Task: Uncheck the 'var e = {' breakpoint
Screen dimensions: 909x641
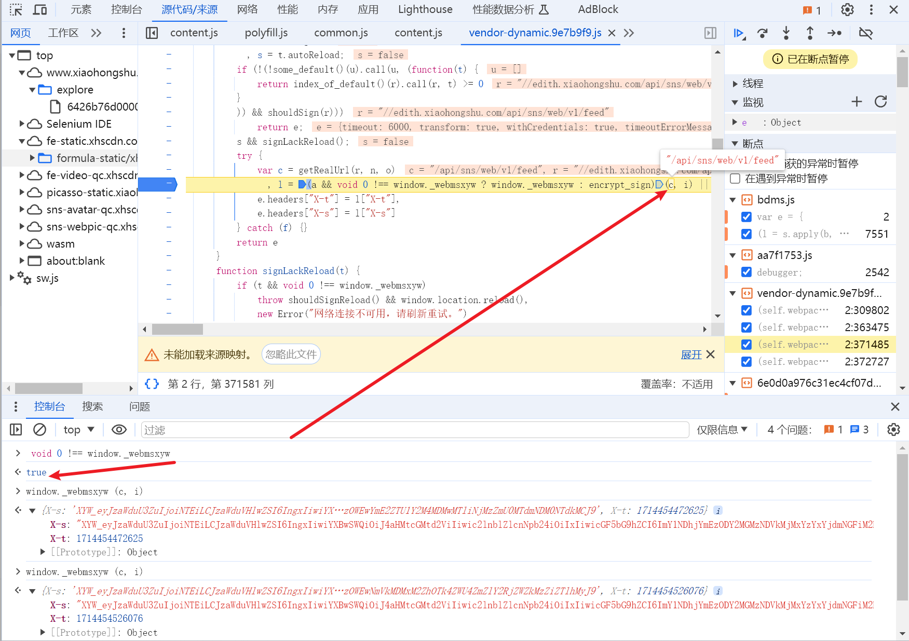Action: (x=747, y=217)
